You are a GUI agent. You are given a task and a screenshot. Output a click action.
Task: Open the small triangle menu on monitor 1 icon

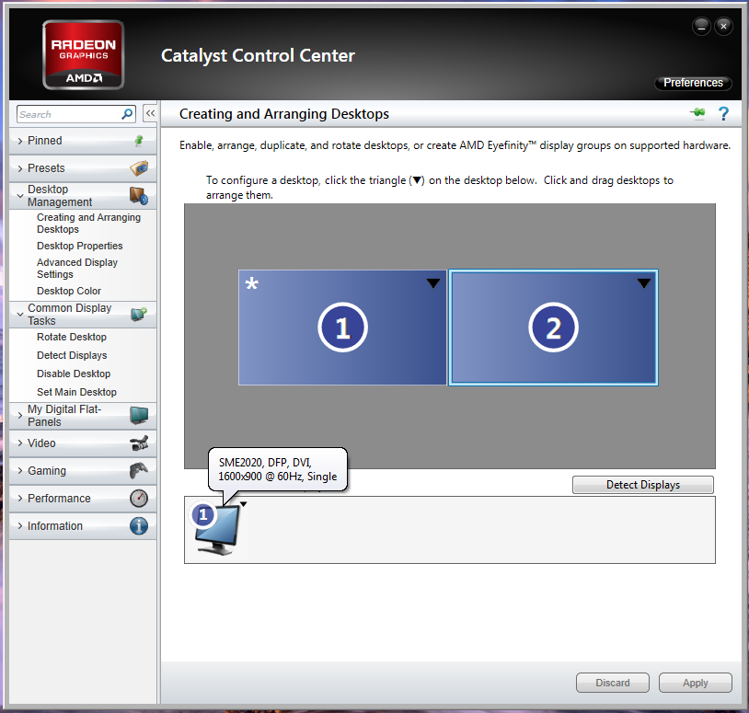pyautogui.click(x=243, y=504)
